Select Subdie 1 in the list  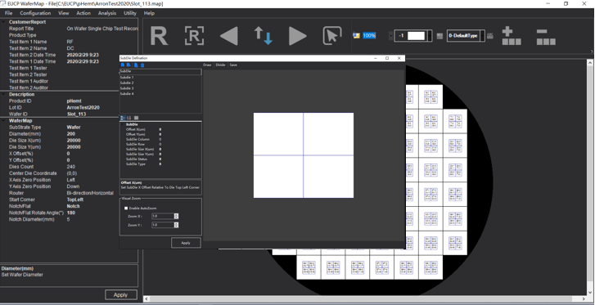click(127, 78)
